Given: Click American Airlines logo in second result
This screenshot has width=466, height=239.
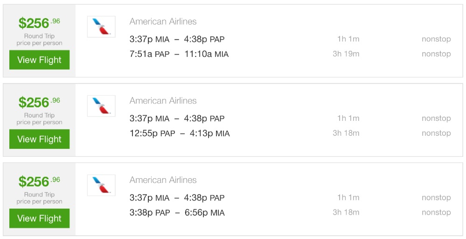Looking at the screenshot, I should [x=101, y=106].
